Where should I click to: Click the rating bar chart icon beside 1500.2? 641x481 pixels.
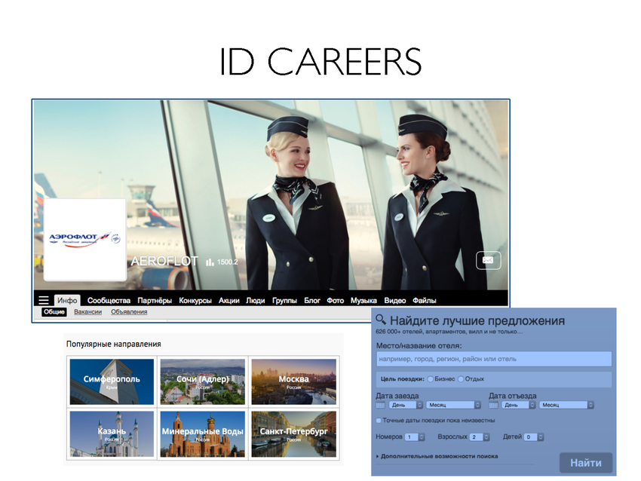point(210,262)
